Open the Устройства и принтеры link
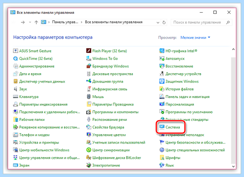 click(39, 142)
